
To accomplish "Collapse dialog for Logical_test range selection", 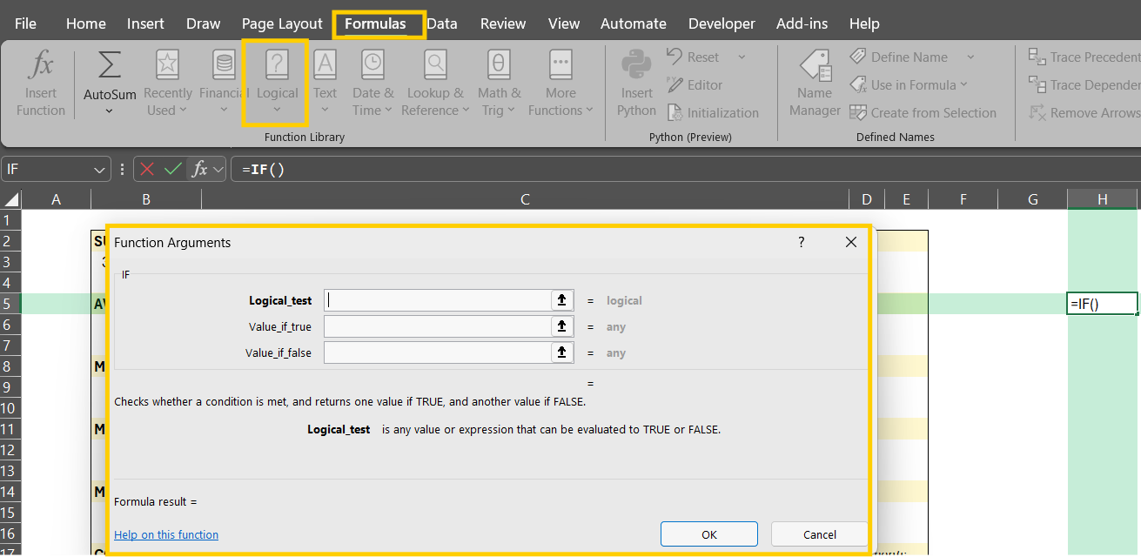I will click(x=562, y=300).
